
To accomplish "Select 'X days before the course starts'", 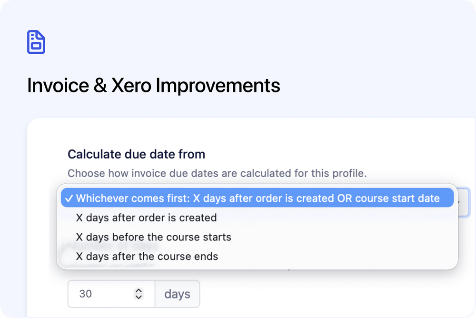I will click(x=153, y=237).
